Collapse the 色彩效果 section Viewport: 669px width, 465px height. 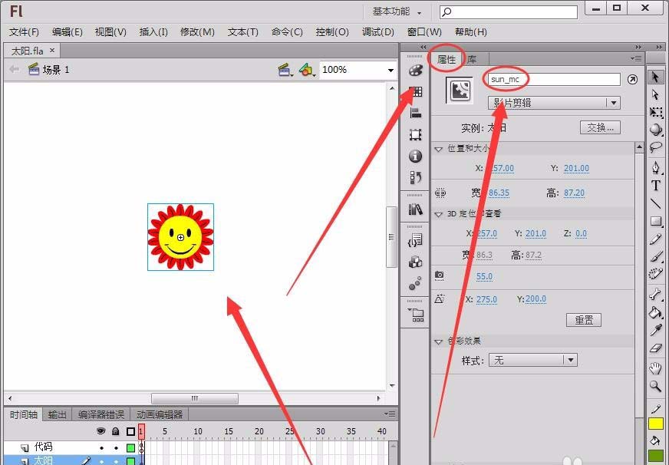438,341
